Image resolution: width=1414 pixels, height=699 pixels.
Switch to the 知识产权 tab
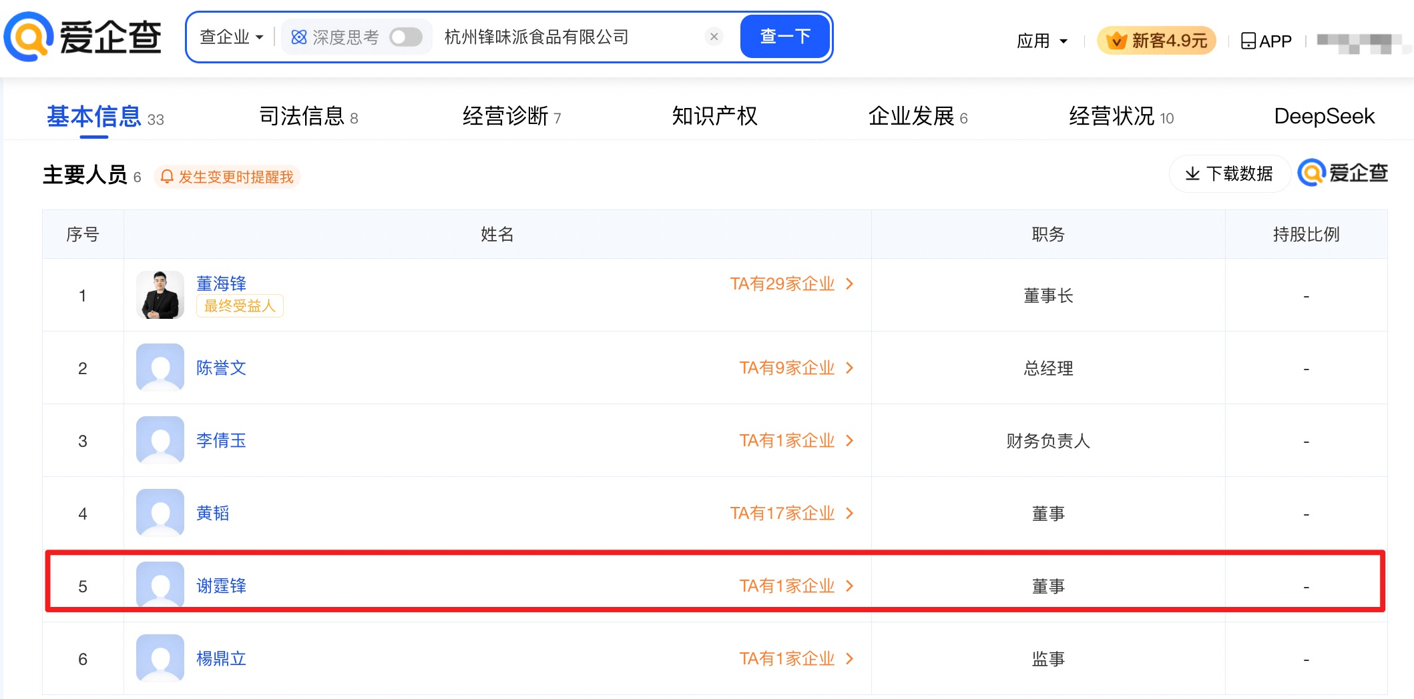[714, 116]
